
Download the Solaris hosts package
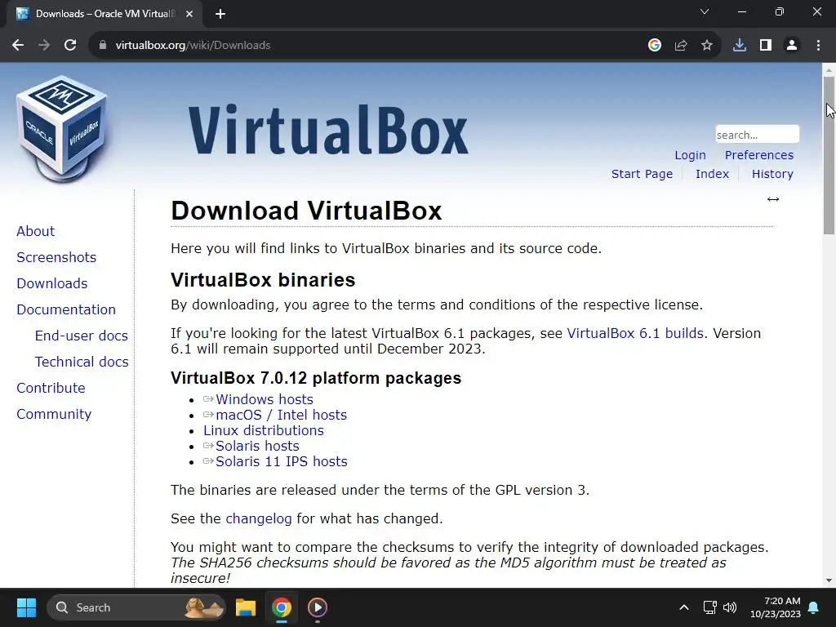click(257, 446)
